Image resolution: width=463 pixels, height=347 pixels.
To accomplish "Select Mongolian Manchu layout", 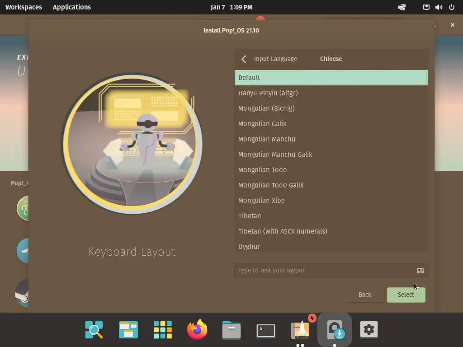I will (331, 139).
